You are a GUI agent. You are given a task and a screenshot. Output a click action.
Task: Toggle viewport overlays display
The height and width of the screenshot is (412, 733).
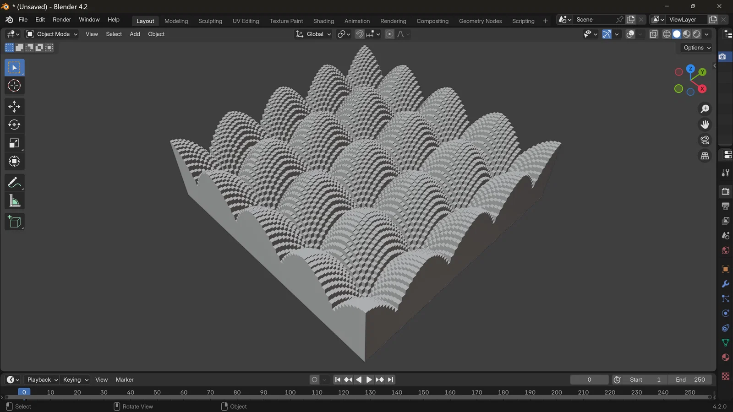(630, 34)
